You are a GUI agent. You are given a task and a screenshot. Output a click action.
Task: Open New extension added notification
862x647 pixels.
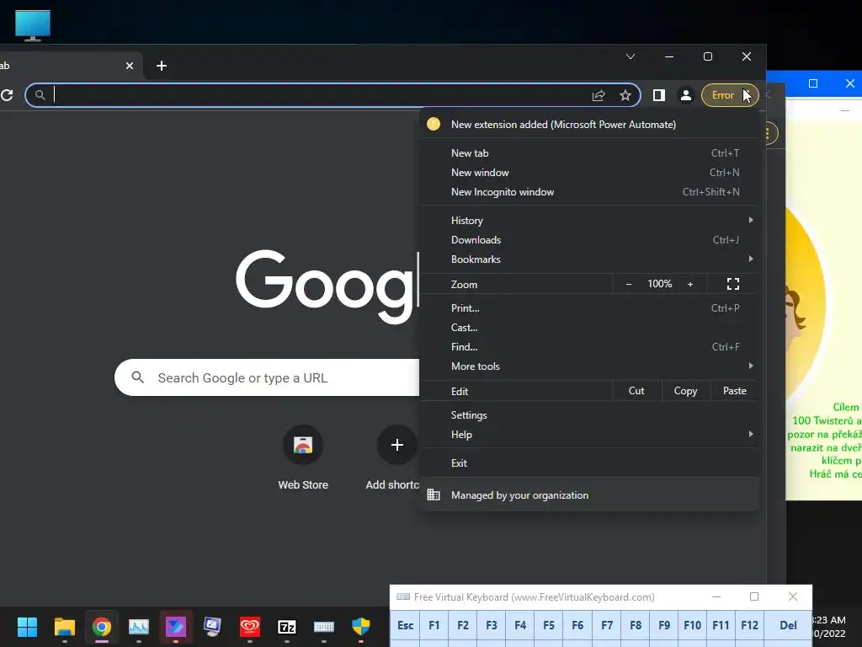click(x=589, y=125)
